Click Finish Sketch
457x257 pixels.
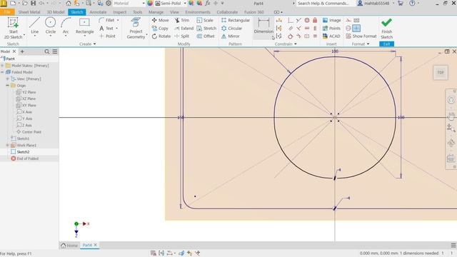point(386,29)
